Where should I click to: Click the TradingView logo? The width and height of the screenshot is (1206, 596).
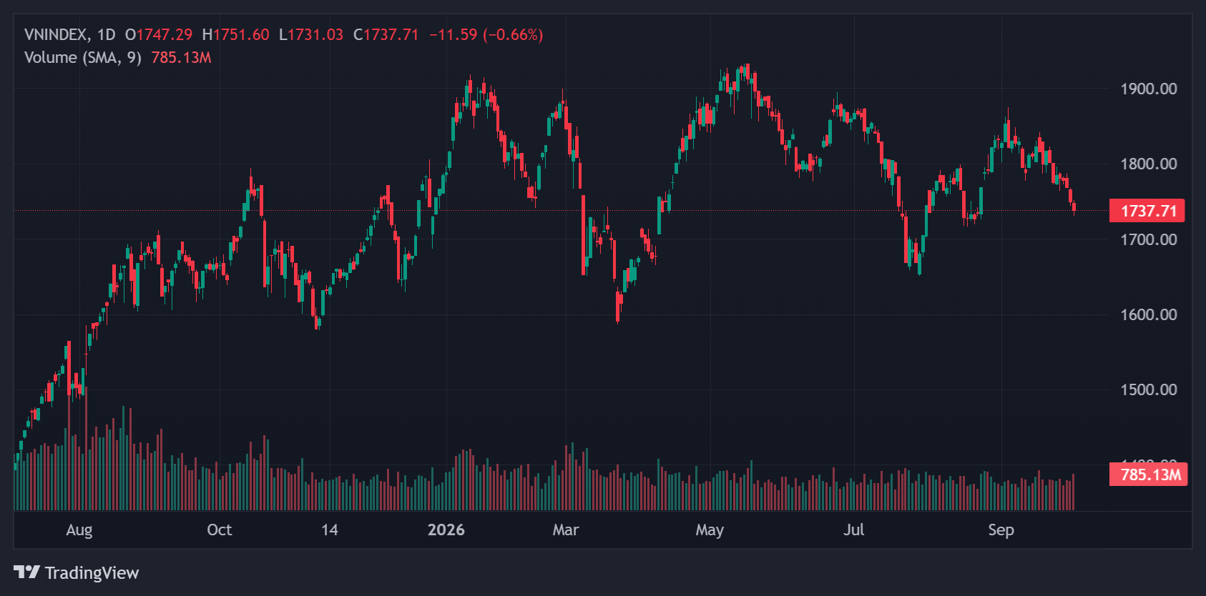pos(27,572)
